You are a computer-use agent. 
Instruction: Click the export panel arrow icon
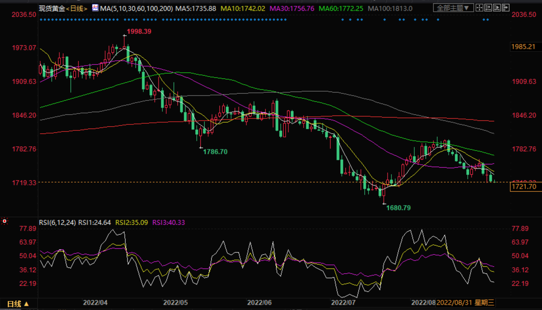(506, 8)
